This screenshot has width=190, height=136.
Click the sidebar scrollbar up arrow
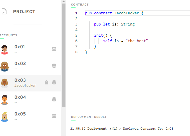click(63, 1)
